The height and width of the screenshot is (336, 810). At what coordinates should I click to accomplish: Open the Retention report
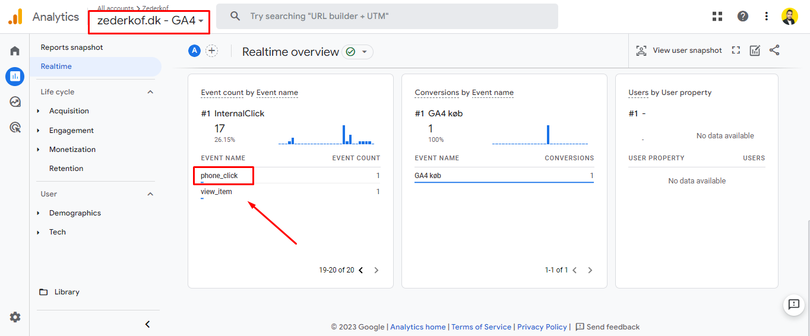[x=67, y=169]
